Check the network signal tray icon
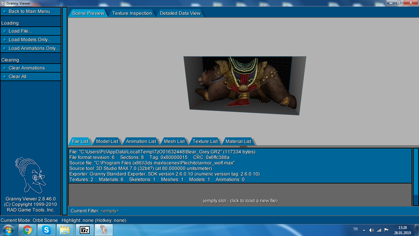The height and width of the screenshot is (236, 419). coord(379,230)
